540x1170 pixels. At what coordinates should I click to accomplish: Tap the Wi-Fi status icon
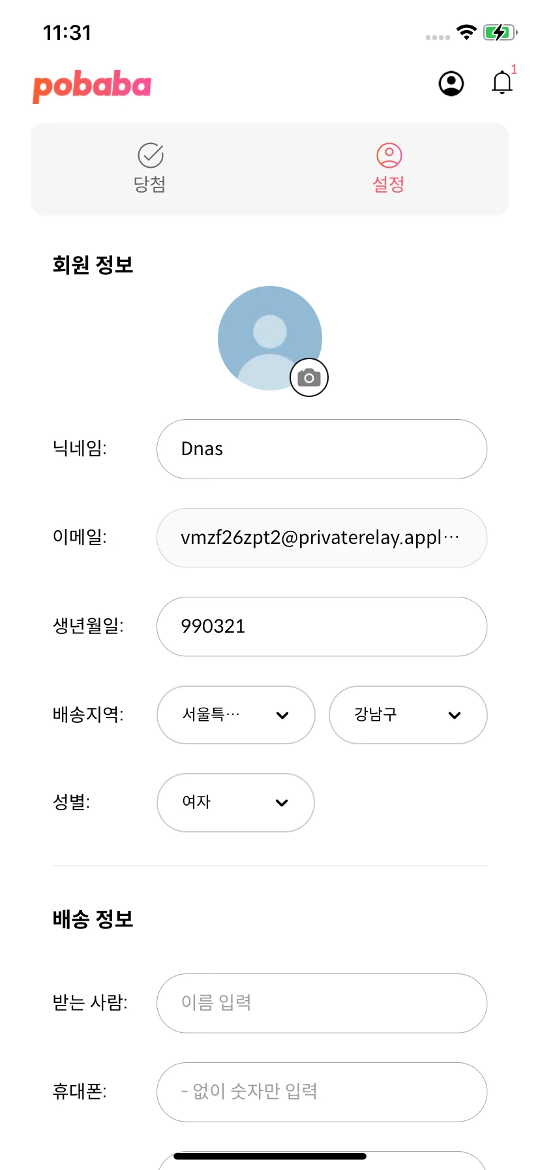pos(466,32)
